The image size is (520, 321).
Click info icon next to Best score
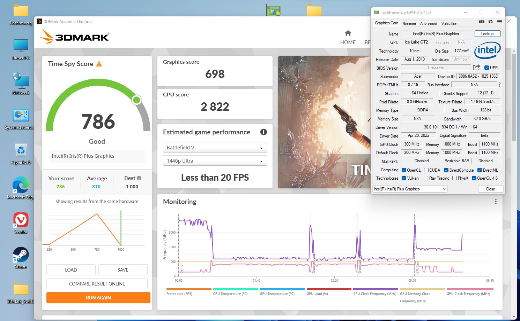click(139, 178)
